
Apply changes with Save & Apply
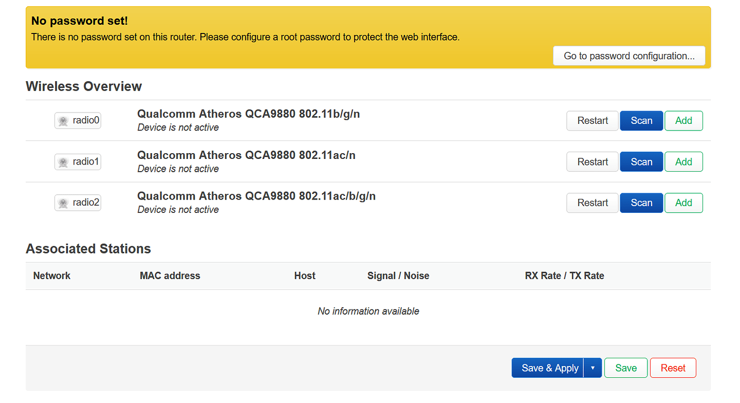(x=548, y=368)
